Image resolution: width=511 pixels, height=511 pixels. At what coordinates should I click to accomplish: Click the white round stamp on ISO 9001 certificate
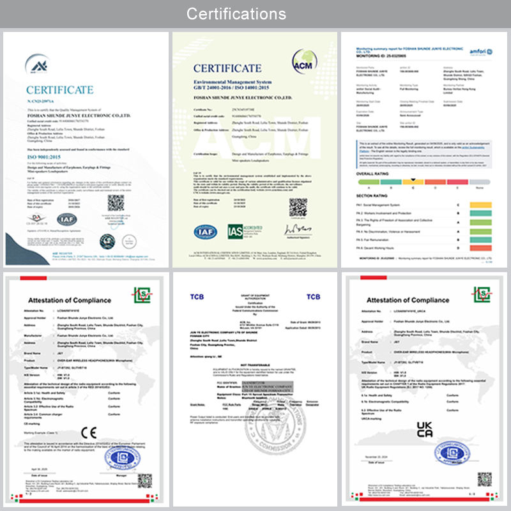click(x=129, y=242)
